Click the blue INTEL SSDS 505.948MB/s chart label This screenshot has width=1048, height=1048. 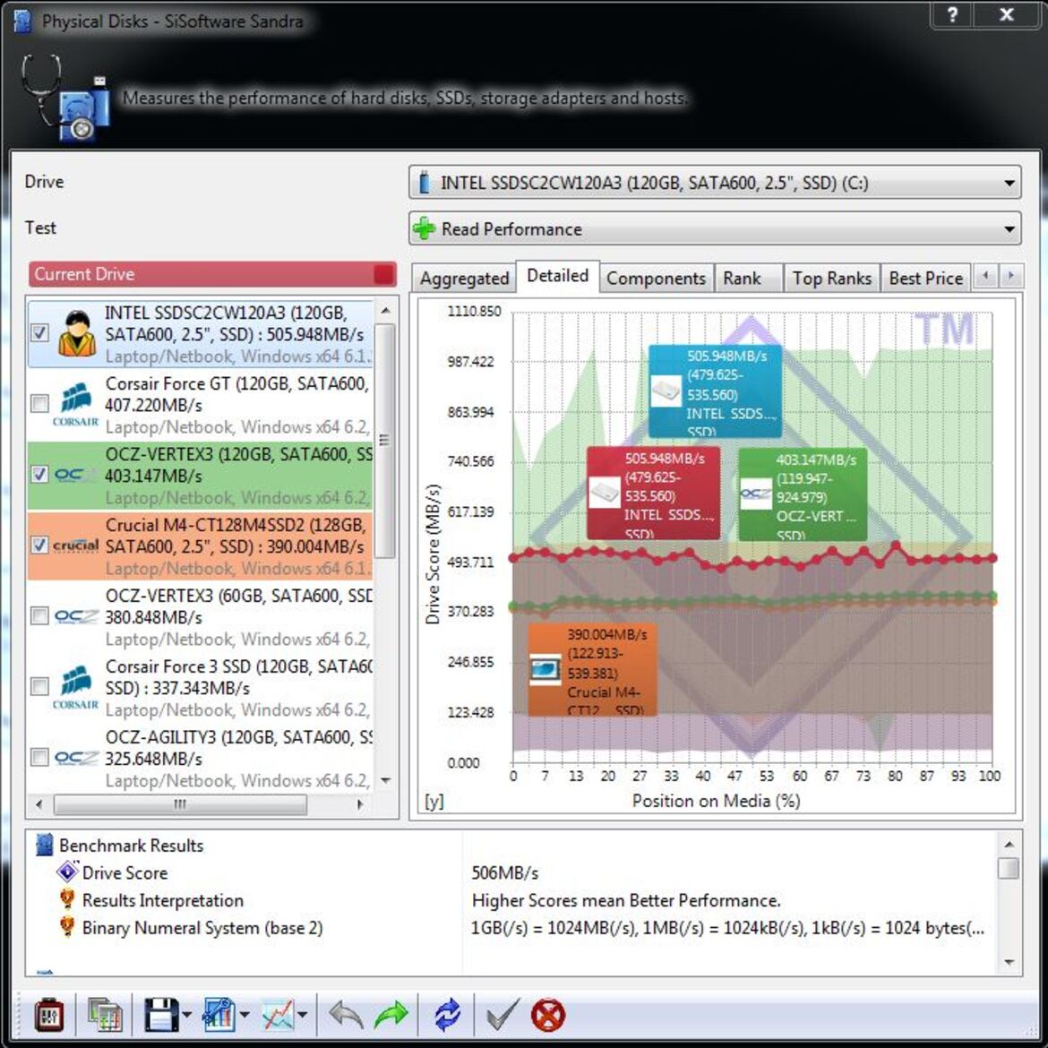(x=715, y=391)
